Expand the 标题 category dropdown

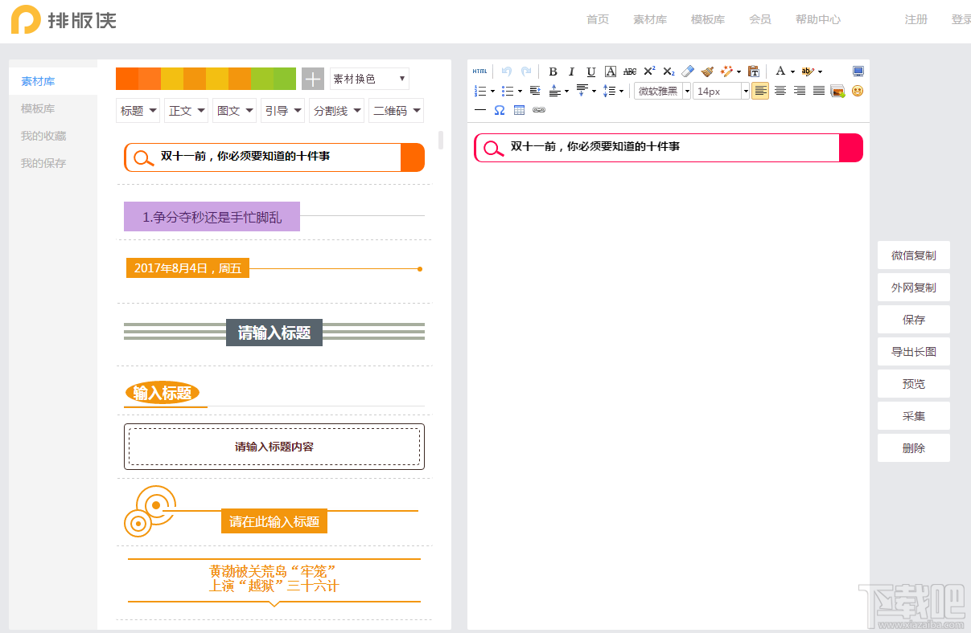point(138,111)
